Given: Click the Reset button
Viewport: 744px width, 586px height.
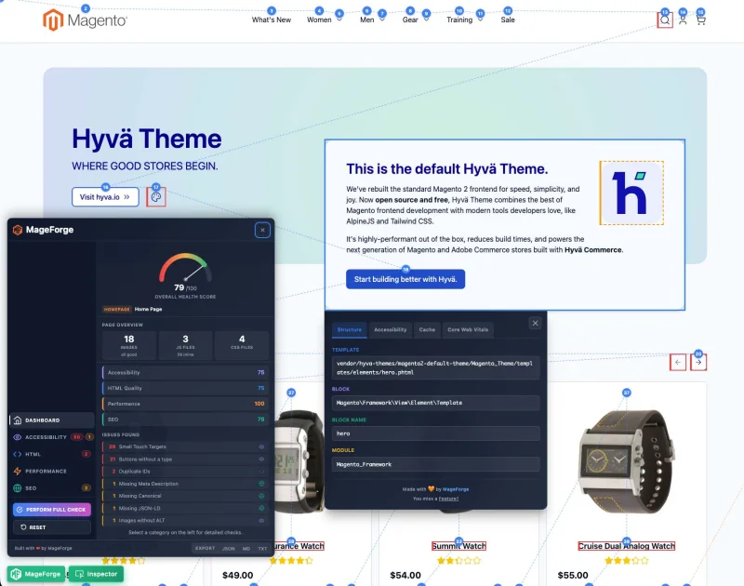Looking at the screenshot, I should pos(52,527).
